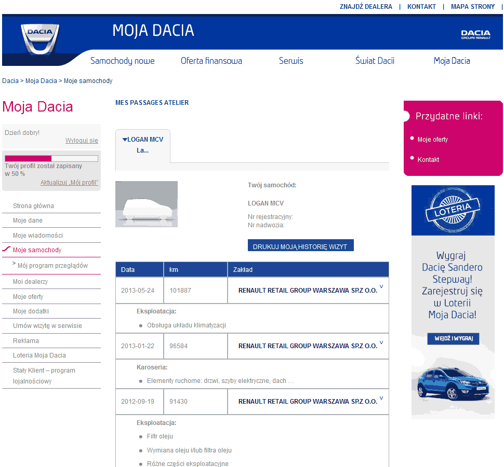Select Moje samochody in the sidebar
This screenshot has height=467, width=504.
click(37, 250)
